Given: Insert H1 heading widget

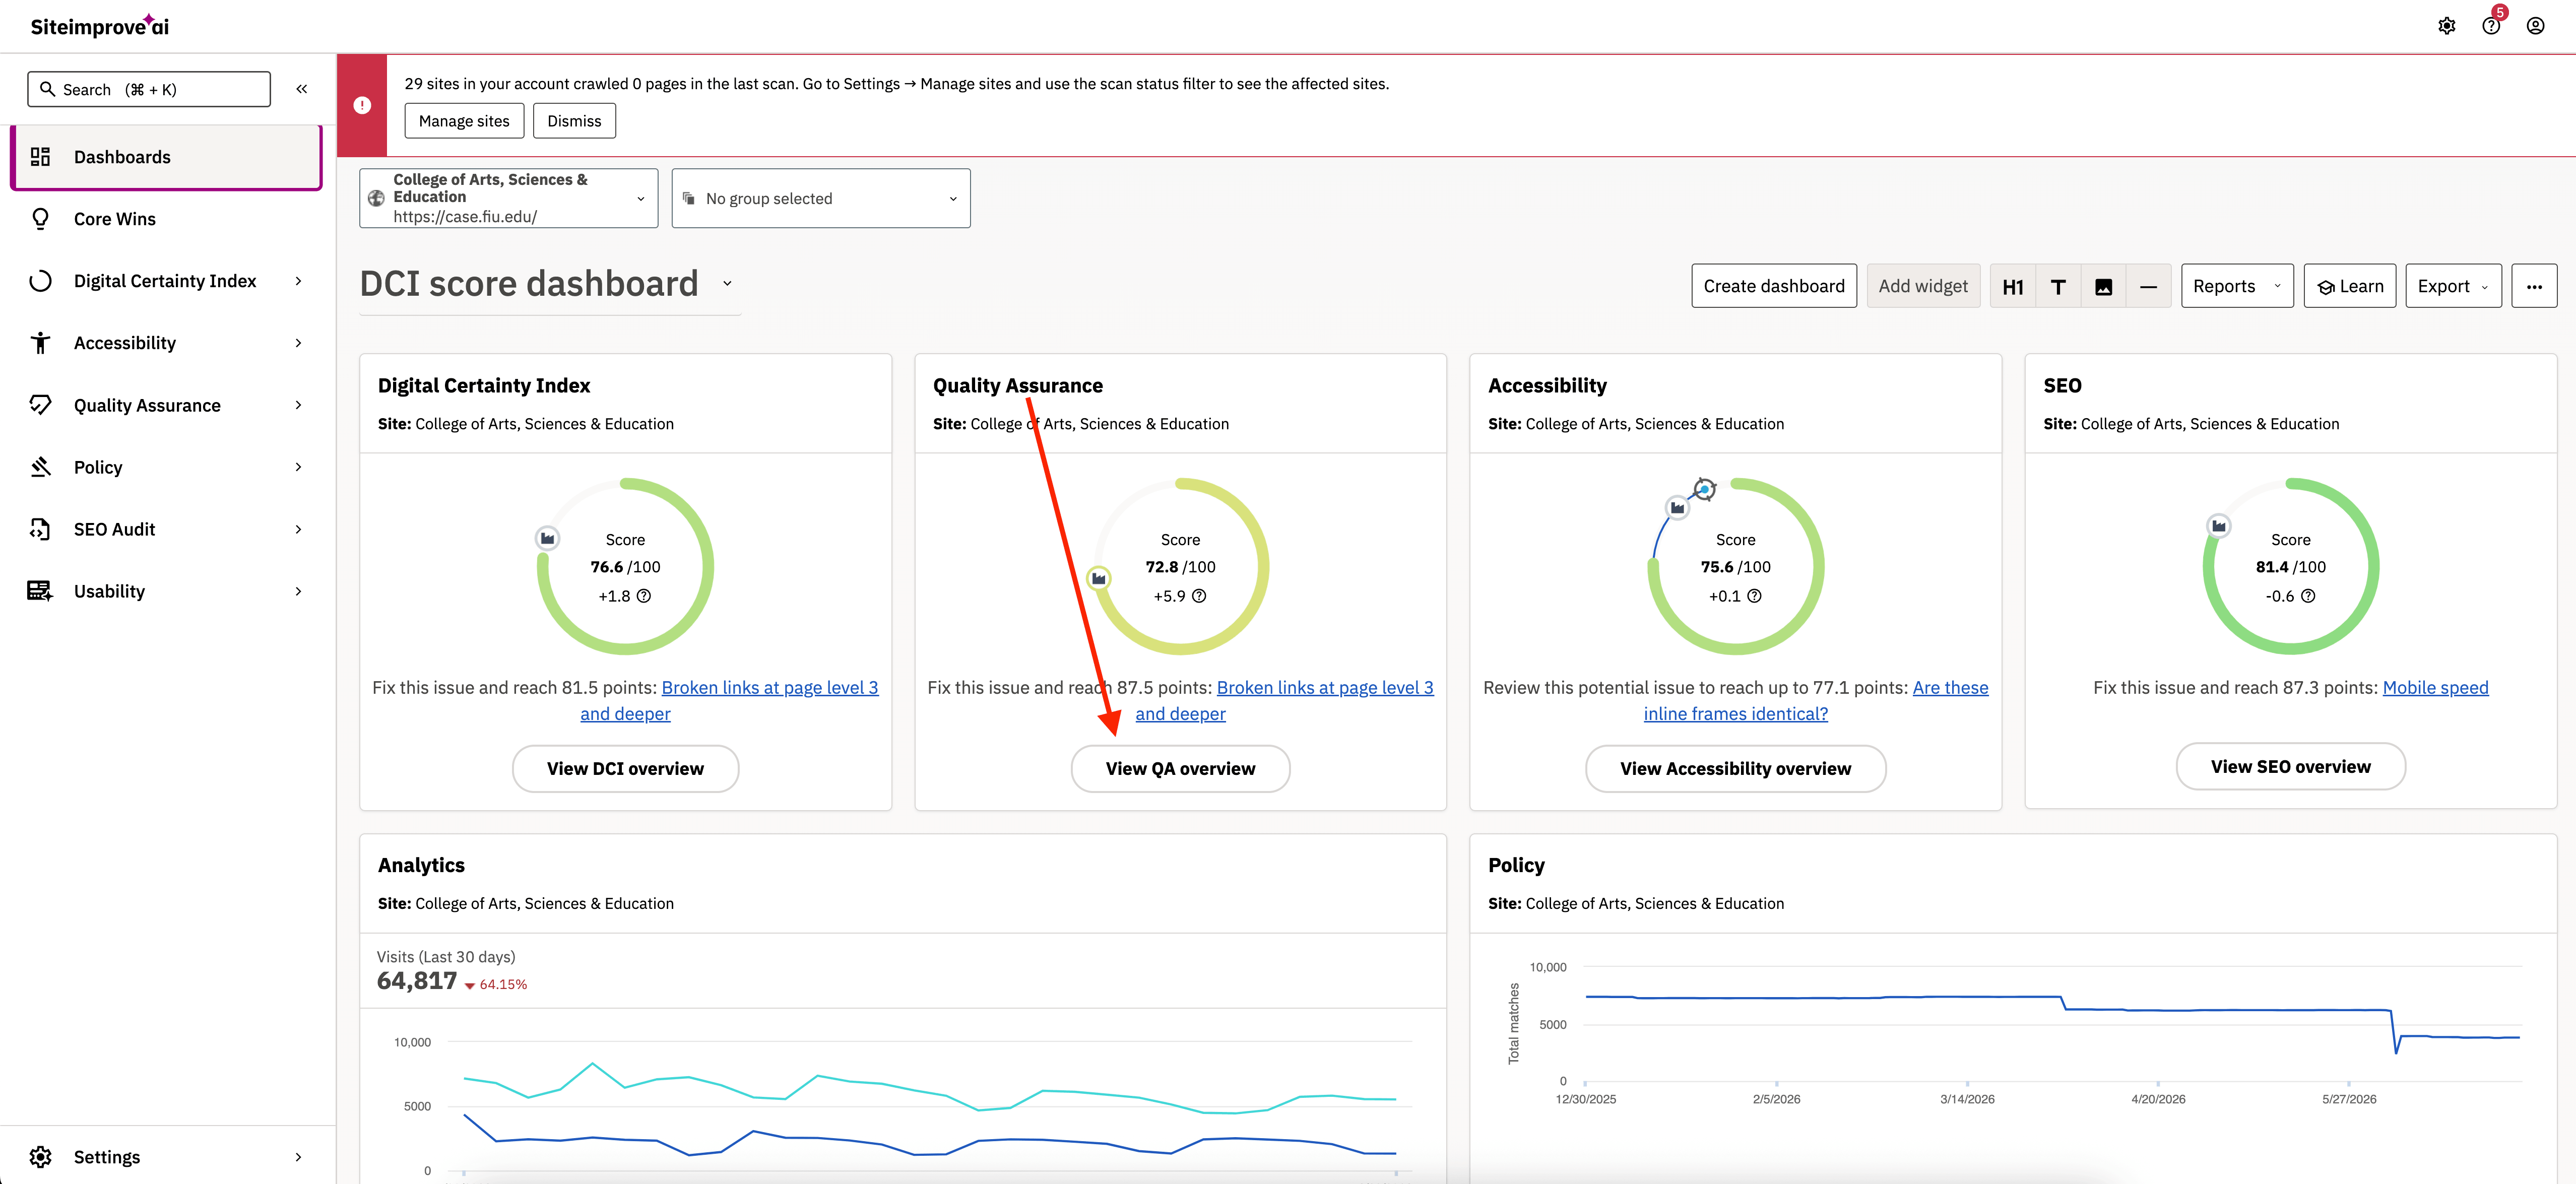Looking at the screenshot, I should tap(2013, 287).
